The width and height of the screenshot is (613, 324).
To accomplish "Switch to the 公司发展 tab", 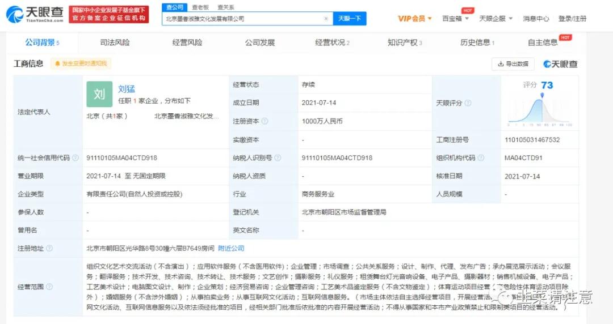I will 260,42.
